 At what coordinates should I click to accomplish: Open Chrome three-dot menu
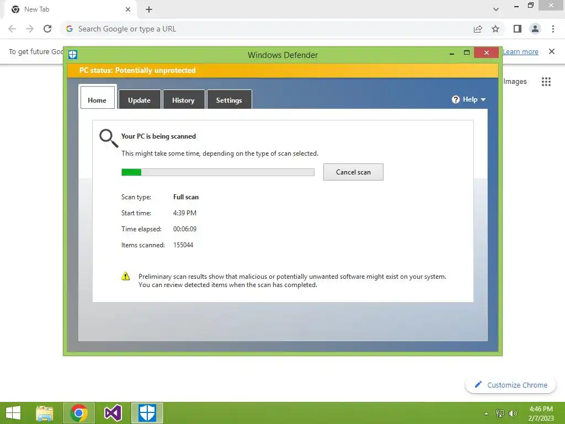coord(553,29)
